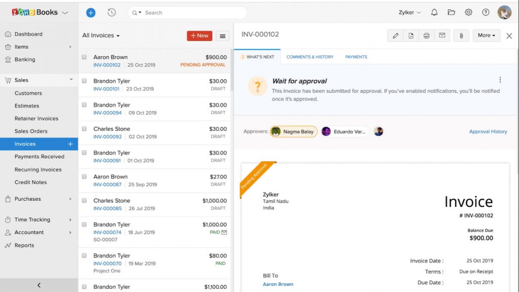The height and width of the screenshot is (292, 519).
Task: Email the invoice to the customer
Action: coord(442,35)
